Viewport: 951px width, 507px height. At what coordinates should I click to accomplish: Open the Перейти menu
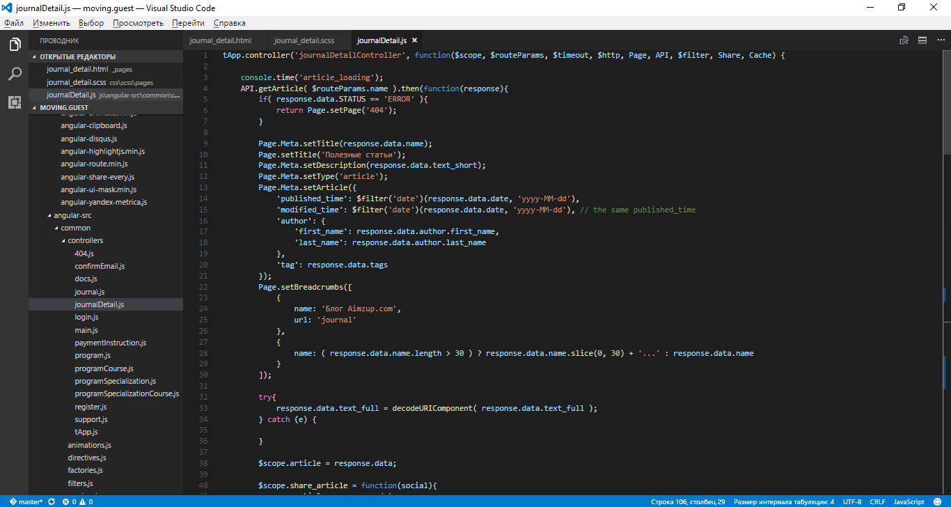pos(188,23)
